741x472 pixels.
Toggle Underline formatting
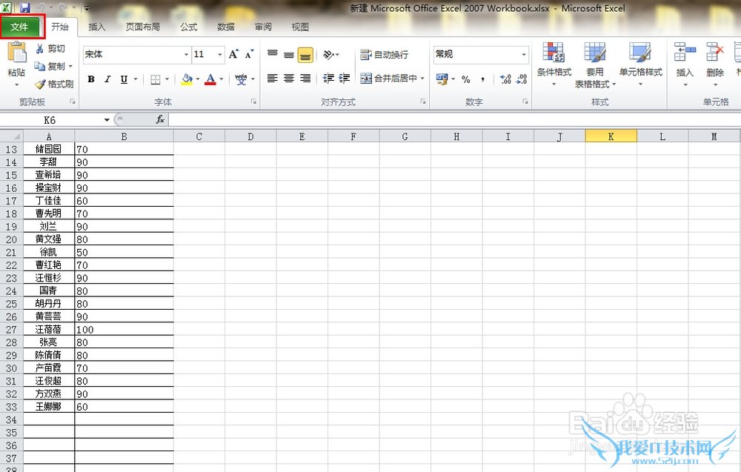(124, 79)
